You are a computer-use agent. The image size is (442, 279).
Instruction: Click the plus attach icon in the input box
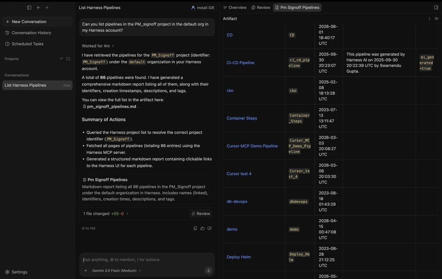point(86,271)
